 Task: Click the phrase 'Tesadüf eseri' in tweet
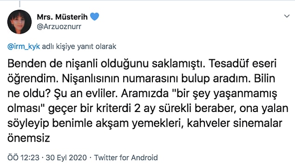[243, 64]
